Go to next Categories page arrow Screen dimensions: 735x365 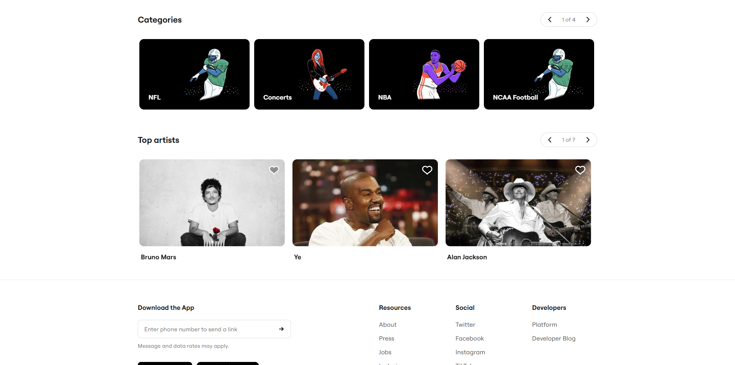[588, 20]
